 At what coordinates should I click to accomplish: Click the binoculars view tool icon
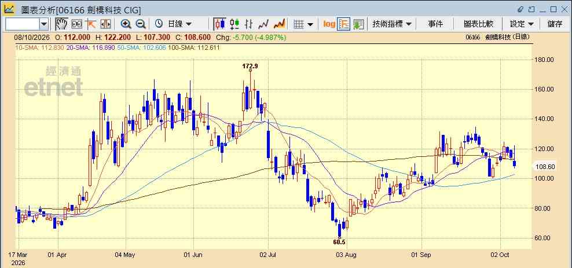(x=76, y=24)
